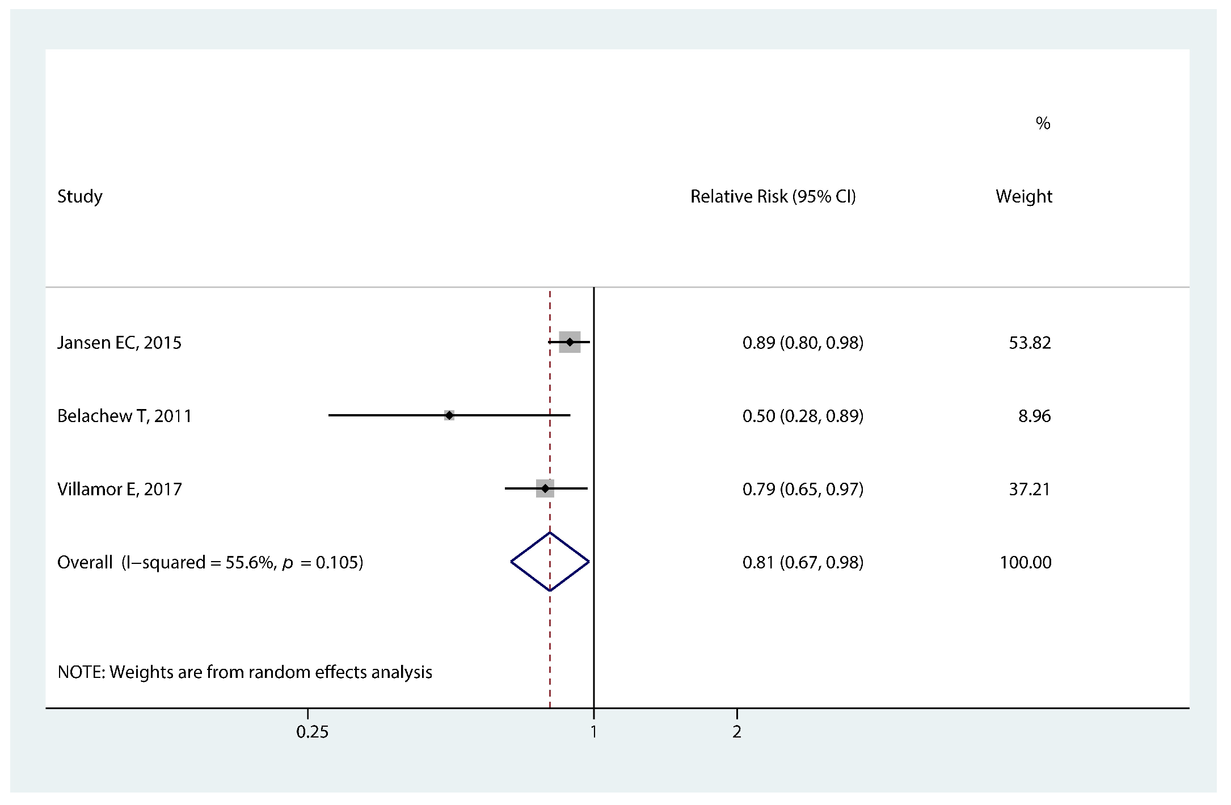Click the Villamor E, 2017 study label
The image size is (1231, 805).
119,489
